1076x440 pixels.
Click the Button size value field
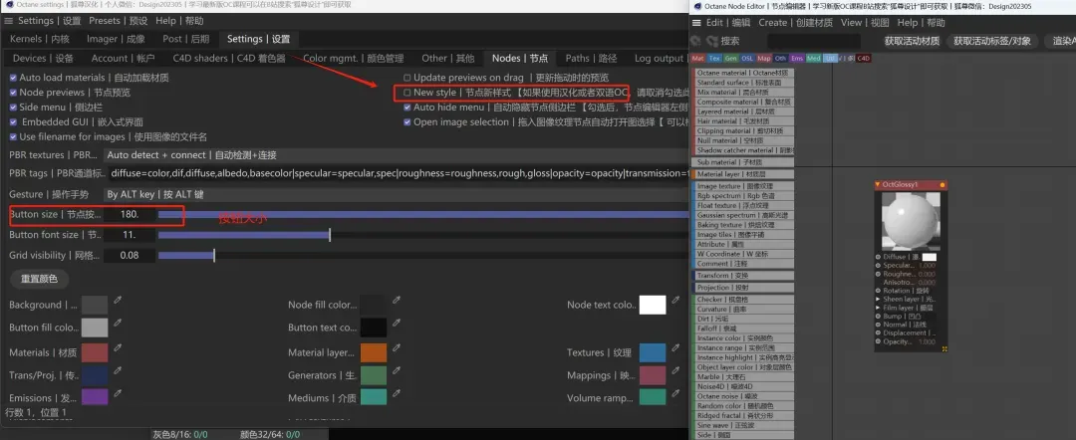point(129,214)
